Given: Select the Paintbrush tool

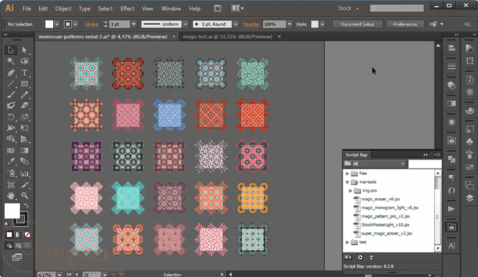Looking at the screenshot, I should (x=11, y=95).
